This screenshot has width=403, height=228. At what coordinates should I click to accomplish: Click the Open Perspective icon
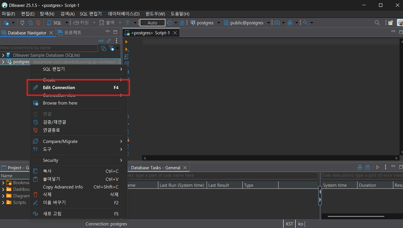coord(390,23)
